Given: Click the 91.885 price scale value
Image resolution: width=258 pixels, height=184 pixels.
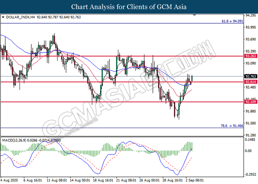Looking at the screenshot, I should click(251, 111).
